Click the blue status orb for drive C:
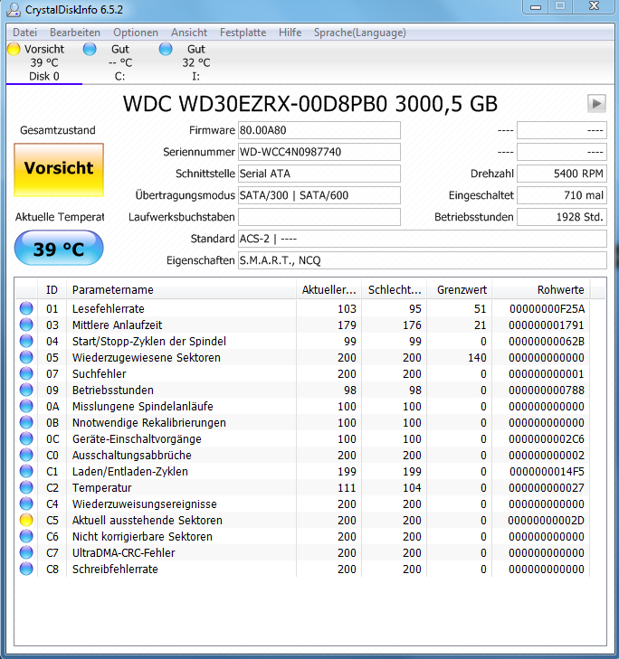The width and height of the screenshot is (619, 659). tap(90, 49)
